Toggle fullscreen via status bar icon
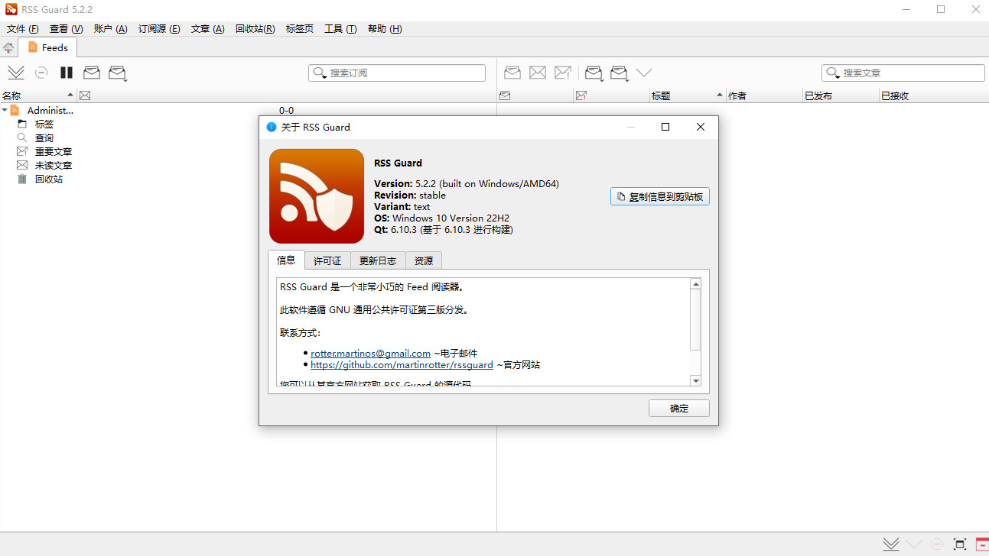989x556 pixels. pos(960,545)
